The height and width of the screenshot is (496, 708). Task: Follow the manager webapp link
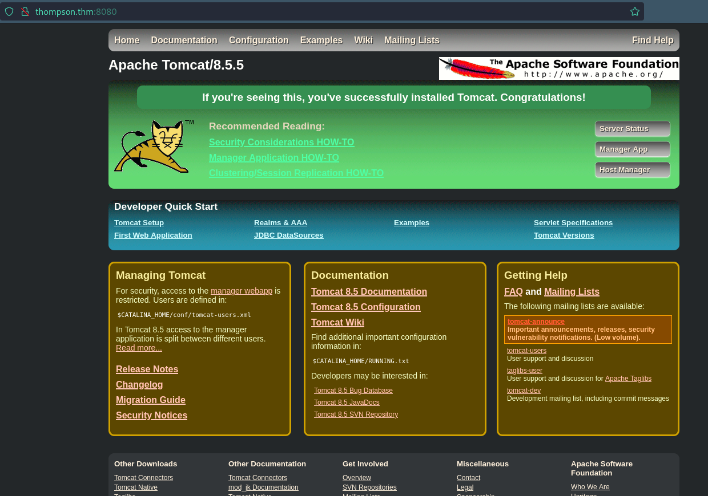[242, 291]
